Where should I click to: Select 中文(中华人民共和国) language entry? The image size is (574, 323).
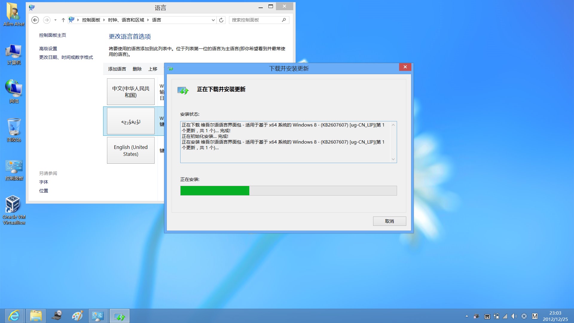tap(131, 92)
